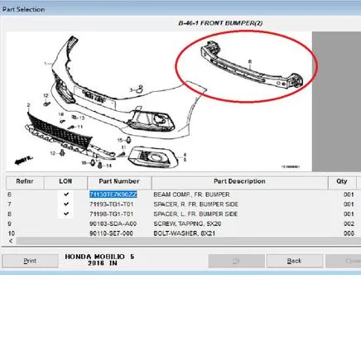Select the tow hook cover labeled 3
The image size is (361, 361).
tap(140, 89)
